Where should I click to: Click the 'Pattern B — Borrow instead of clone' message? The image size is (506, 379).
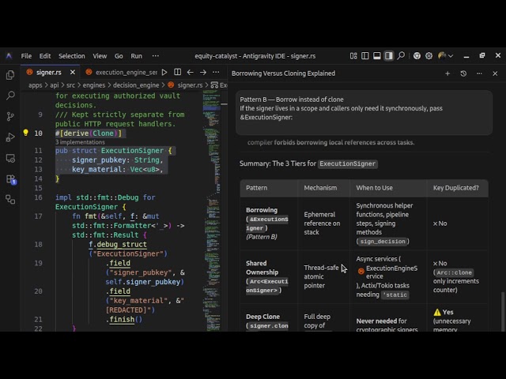[364, 112]
